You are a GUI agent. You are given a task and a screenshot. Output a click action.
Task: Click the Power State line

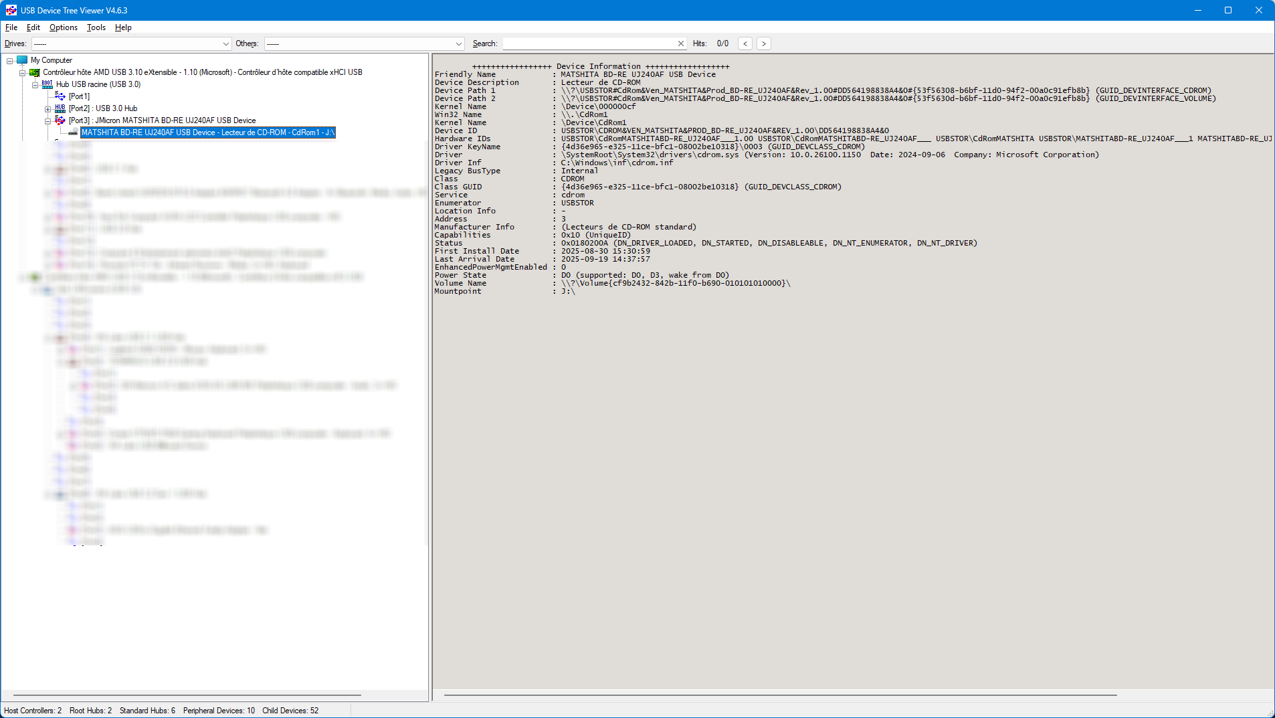[582, 275]
